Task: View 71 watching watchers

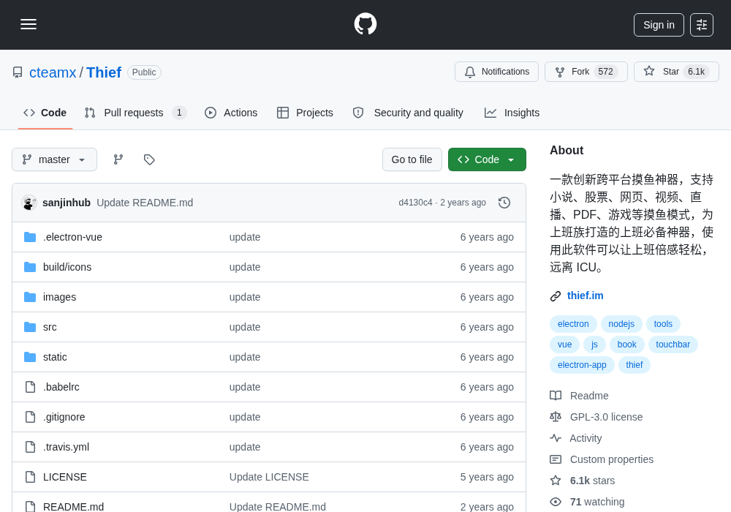Action: tap(596, 502)
